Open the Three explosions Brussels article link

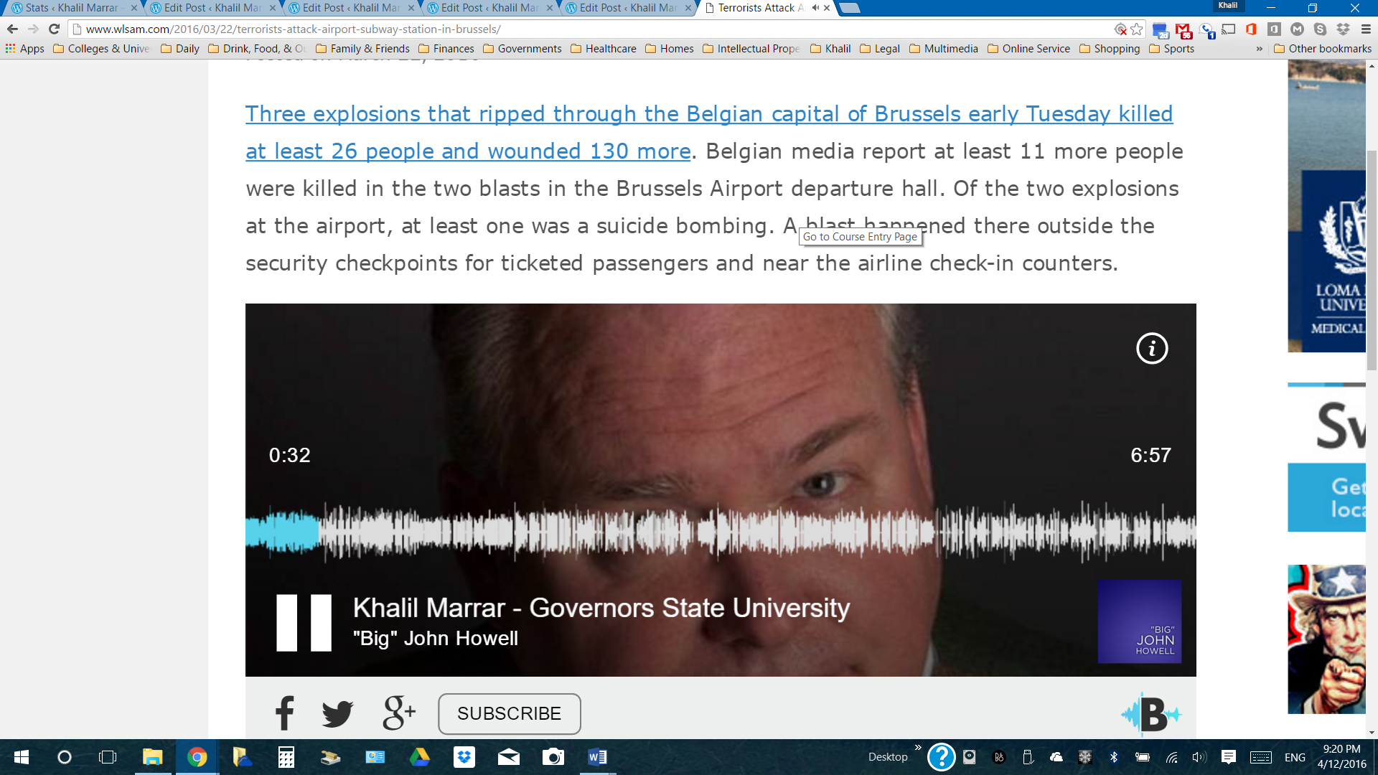(x=708, y=114)
